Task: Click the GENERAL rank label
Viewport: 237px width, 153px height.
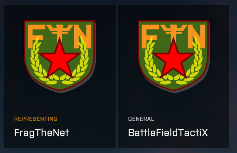Action: click(x=141, y=119)
